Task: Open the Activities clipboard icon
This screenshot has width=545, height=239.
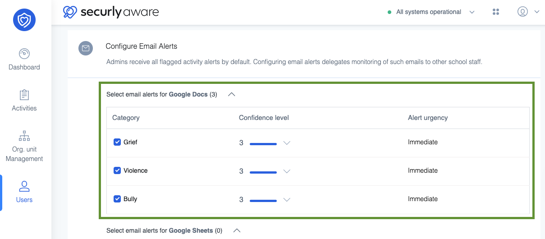Action: (24, 95)
